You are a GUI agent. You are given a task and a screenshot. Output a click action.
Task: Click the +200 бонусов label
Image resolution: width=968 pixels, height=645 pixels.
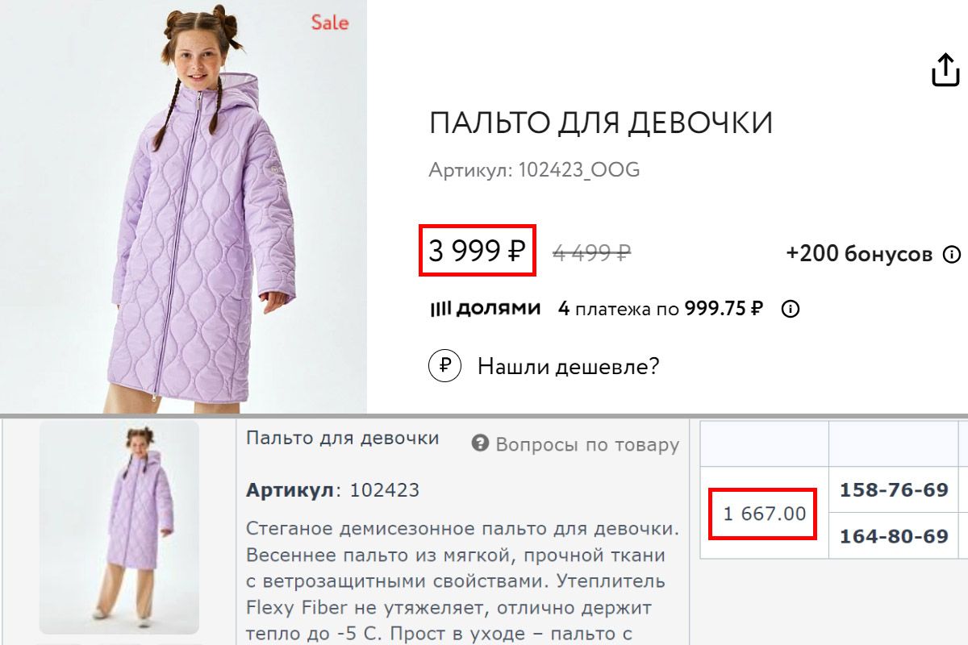859,255
